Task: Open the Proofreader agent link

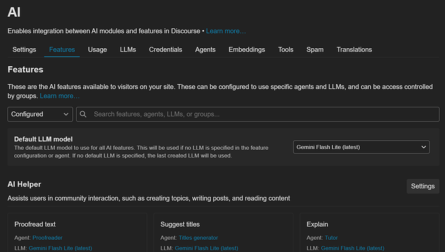Action: [x=47, y=238]
